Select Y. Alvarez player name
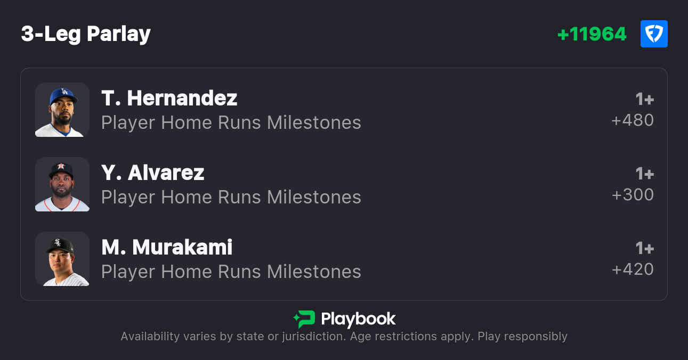The image size is (688, 360). pyautogui.click(x=153, y=173)
